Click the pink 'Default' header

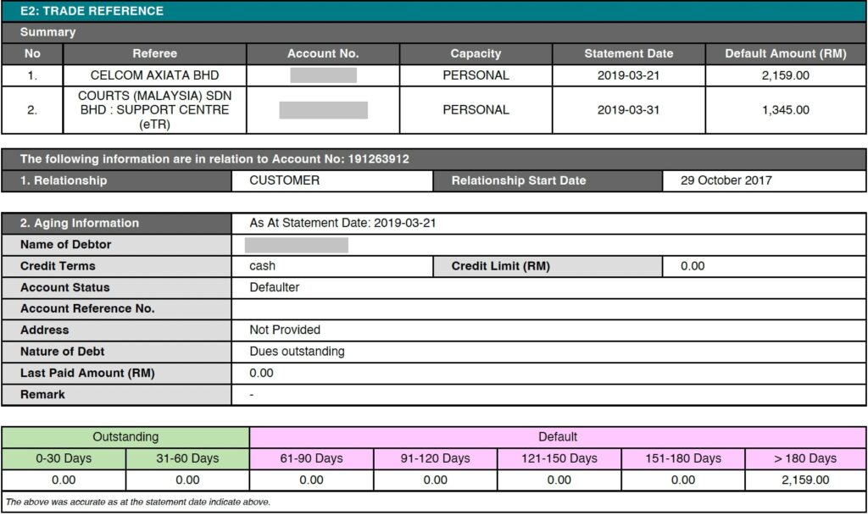(558, 437)
